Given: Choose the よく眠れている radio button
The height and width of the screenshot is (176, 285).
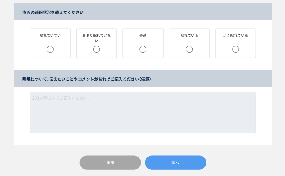Looking at the screenshot, I should [x=235, y=49].
